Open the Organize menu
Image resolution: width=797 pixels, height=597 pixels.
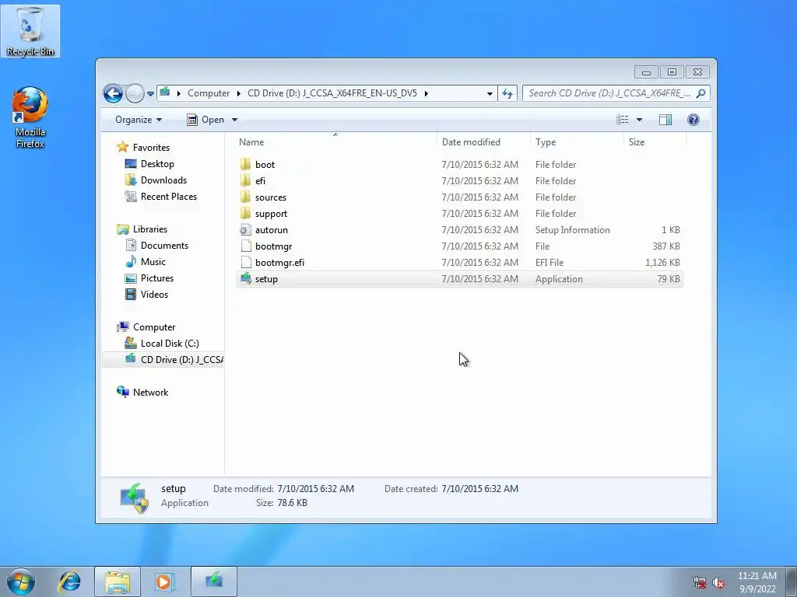139,120
